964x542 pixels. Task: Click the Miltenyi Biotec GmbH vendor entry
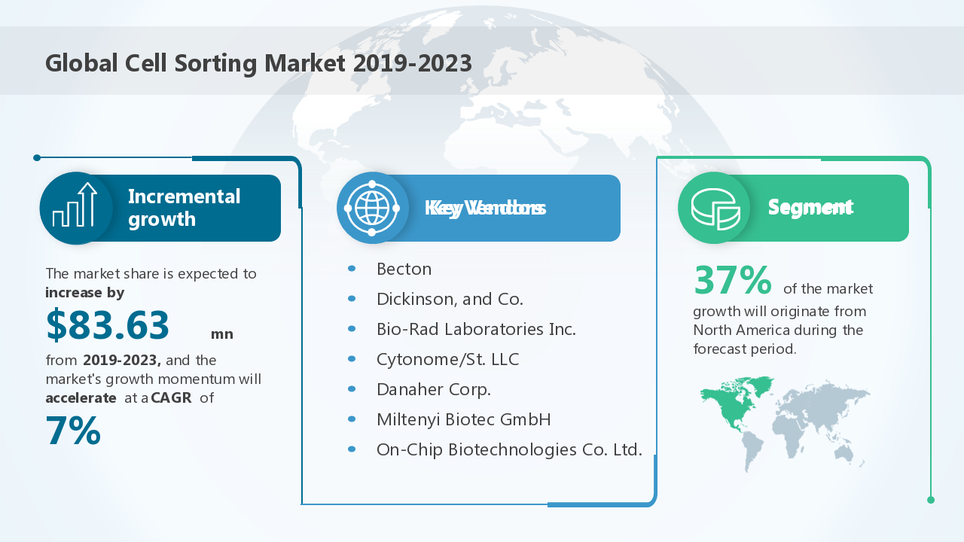tap(463, 419)
